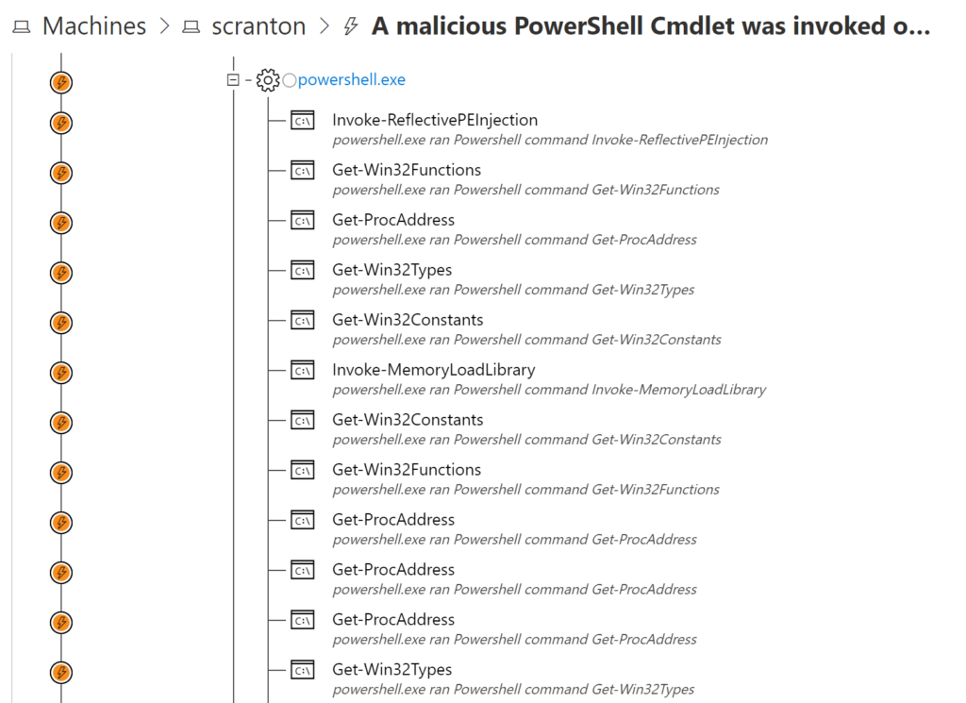The image size is (966, 703).
Task: Select the topmost orange alert event icon
Action: point(60,82)
